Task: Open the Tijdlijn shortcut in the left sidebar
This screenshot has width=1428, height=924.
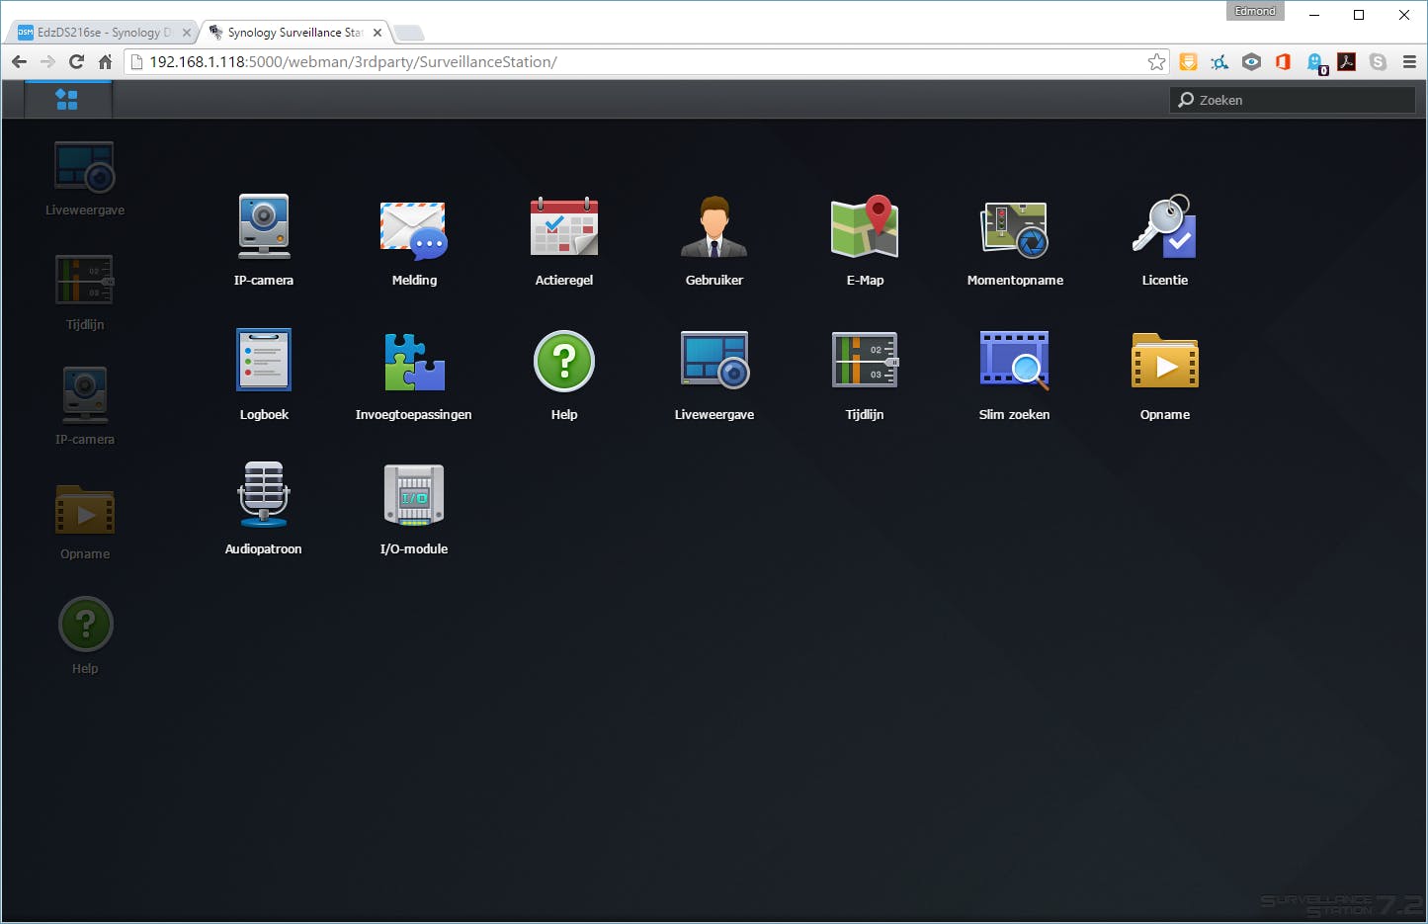Action: click(x=85, y=281)
